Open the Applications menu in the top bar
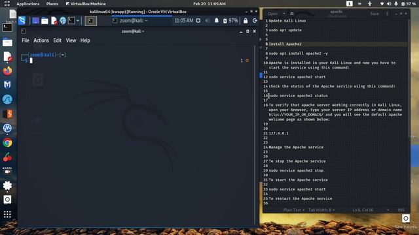Image resolution: width=419 pixels, height=235 pixels. pos(27,4)
